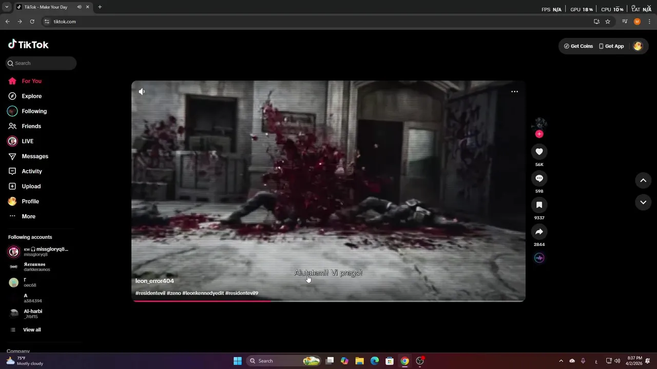Open Microsoft Edge from the taskbar
Viewport: 657px width, 369px height.
click(x=375, y=361)
